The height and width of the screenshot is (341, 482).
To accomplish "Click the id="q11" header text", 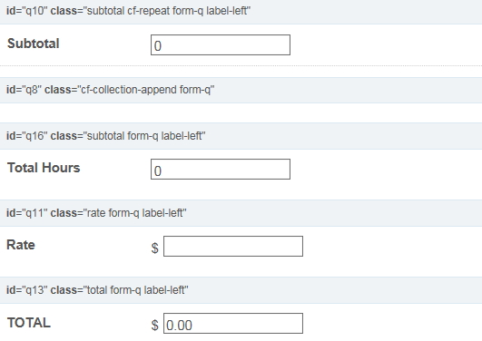I will 27,213.
